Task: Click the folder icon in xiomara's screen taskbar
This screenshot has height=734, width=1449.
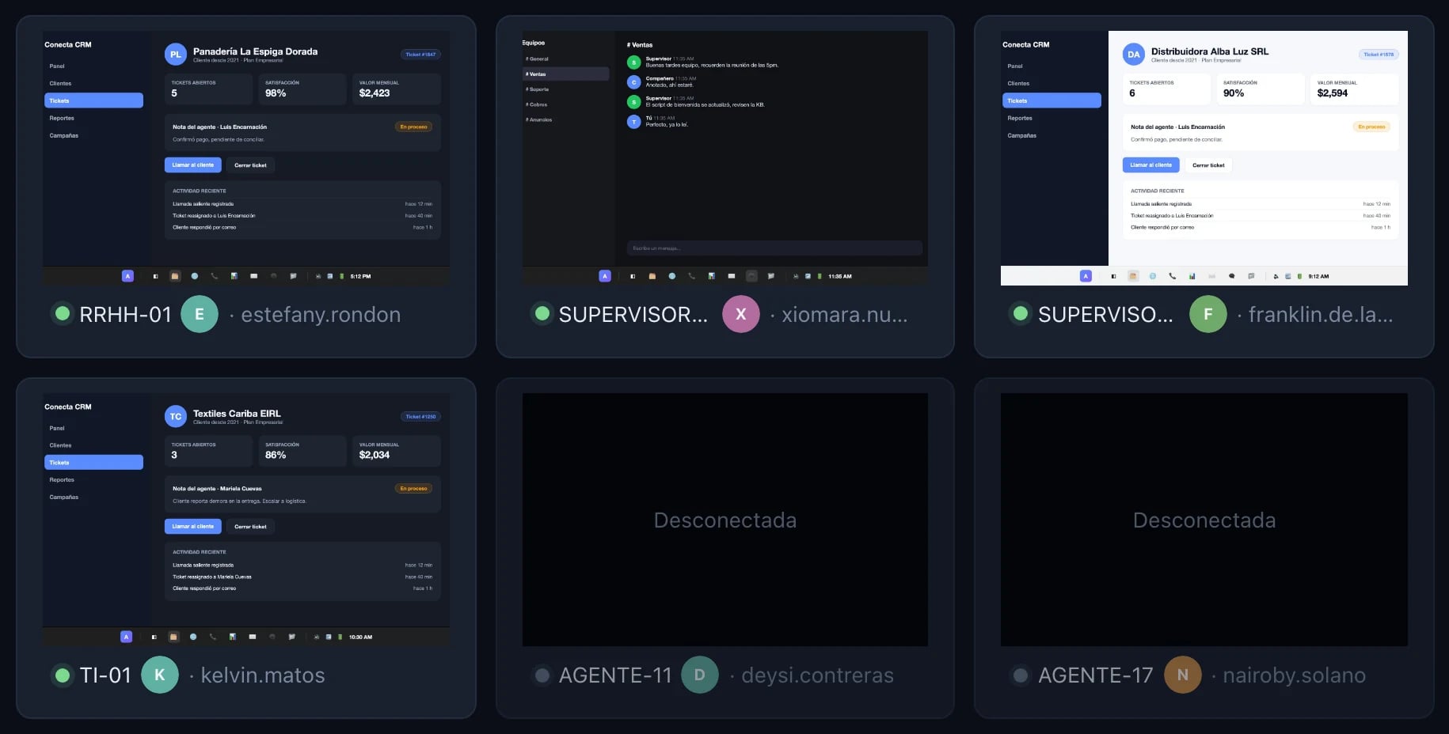Action: point(652,276)
